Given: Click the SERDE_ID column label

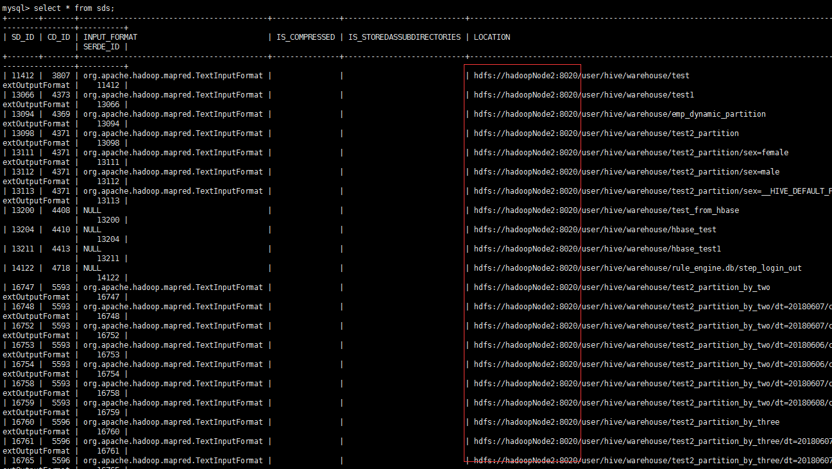Looking at the screenshot, I should click(x=101, y=46).
